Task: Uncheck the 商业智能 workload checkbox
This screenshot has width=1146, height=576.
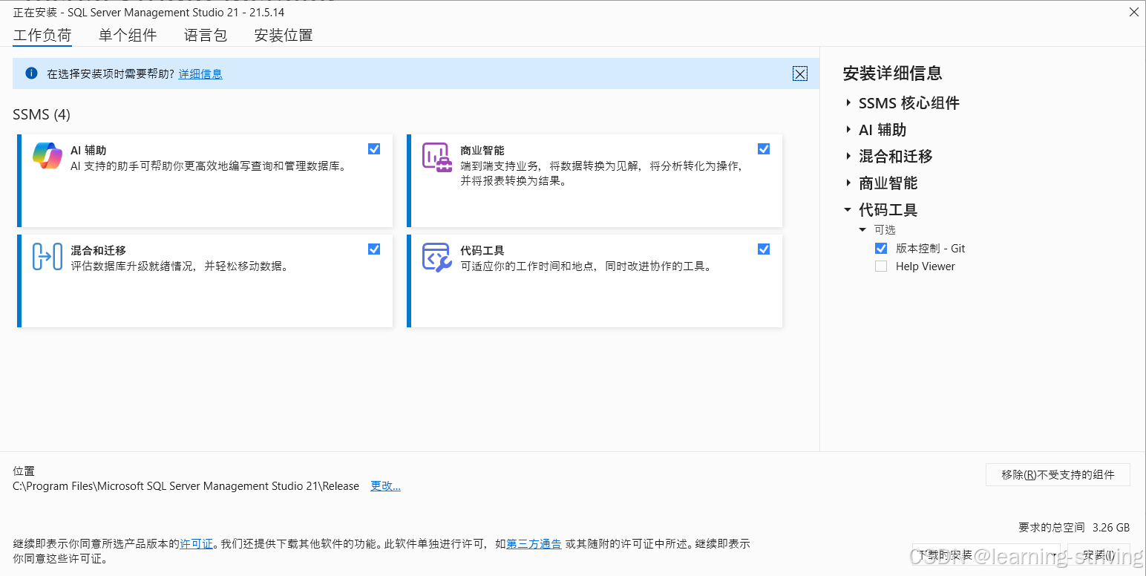Action: (764, 148)
